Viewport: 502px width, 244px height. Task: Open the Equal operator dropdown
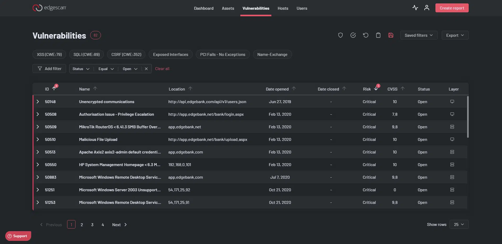[x=106, y=69]
